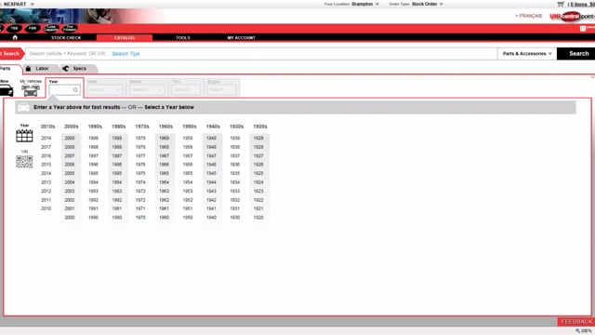Click the 2010s decade header
595x335 pixels.
[x=47, y=127]
